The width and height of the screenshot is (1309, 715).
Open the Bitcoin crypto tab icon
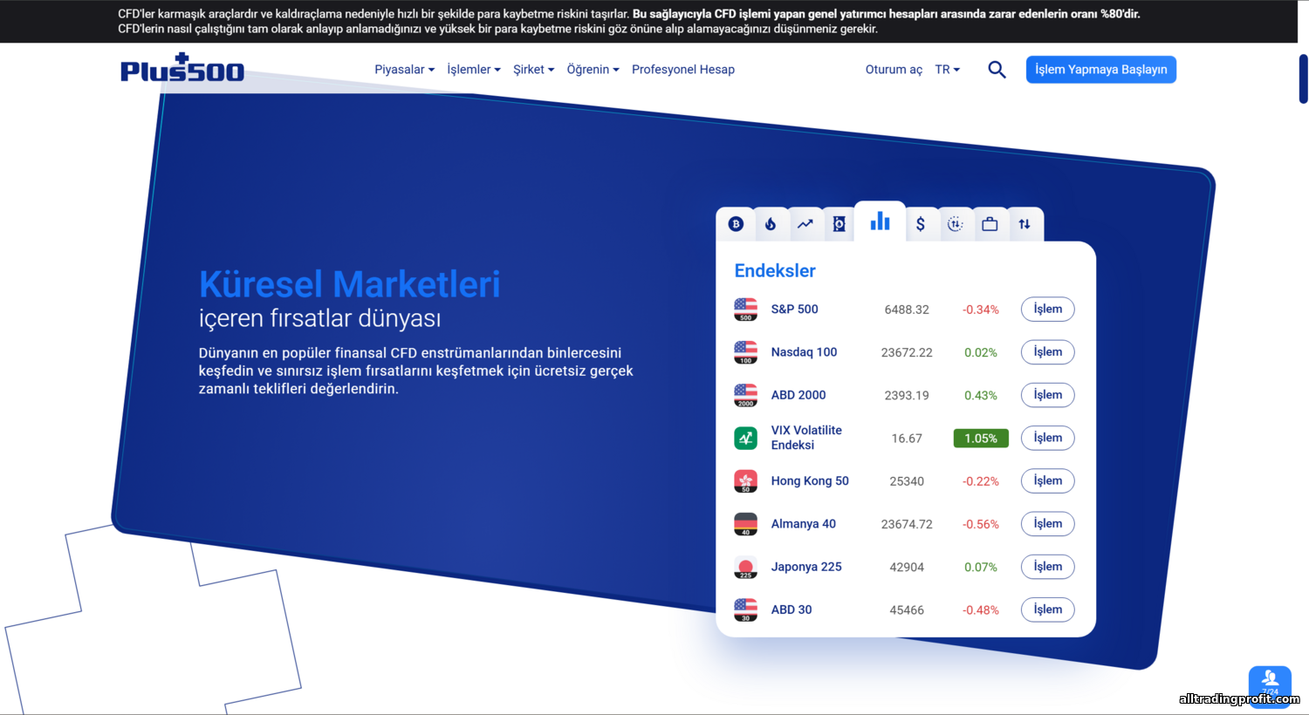pos(736,224)
